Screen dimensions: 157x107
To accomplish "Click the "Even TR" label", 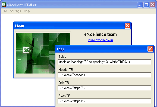I will click(x=64, y=96).
